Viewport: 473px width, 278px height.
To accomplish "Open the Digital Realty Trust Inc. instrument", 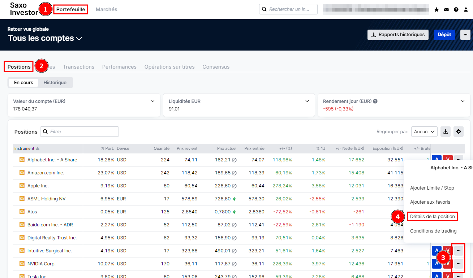I will 52,238.
